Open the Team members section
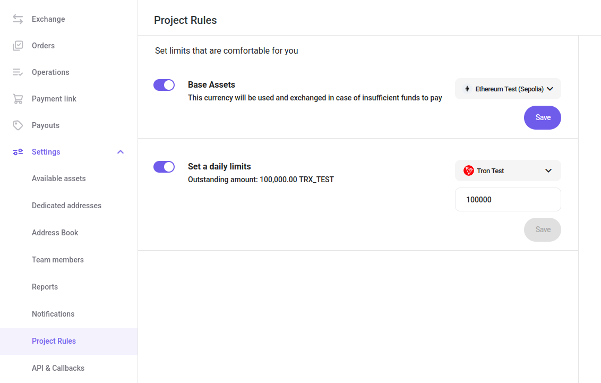The image size is (601, 383). (x=57, y=260)
